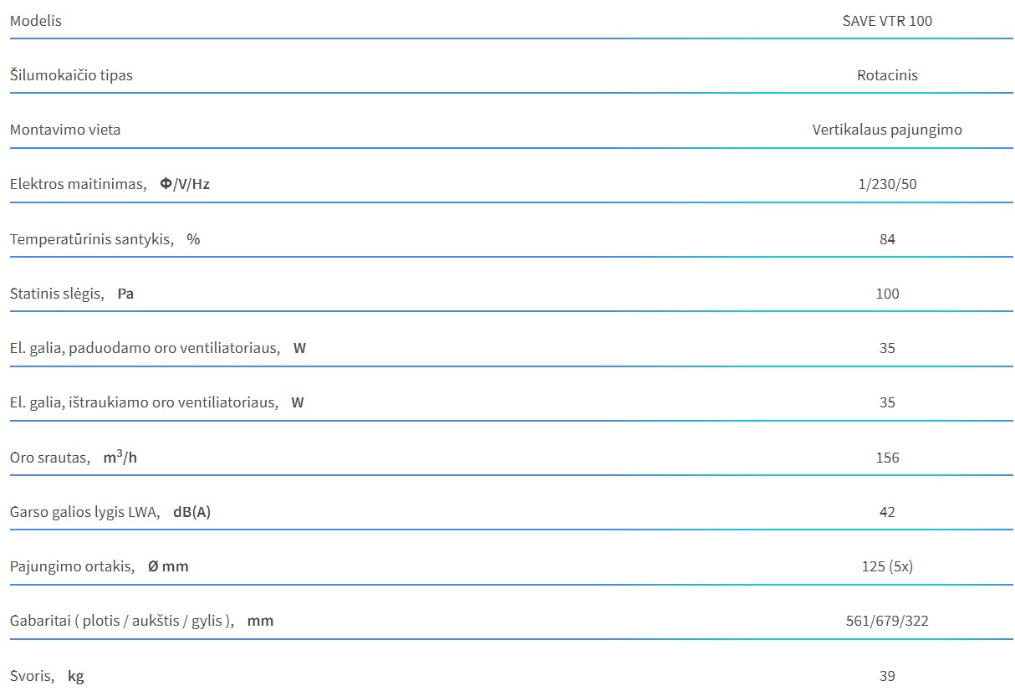1015x691 pixels.
Task: Select label 'Gabaritai ( plotis / aukštis / gylis ),'
Action: (122, 621)
